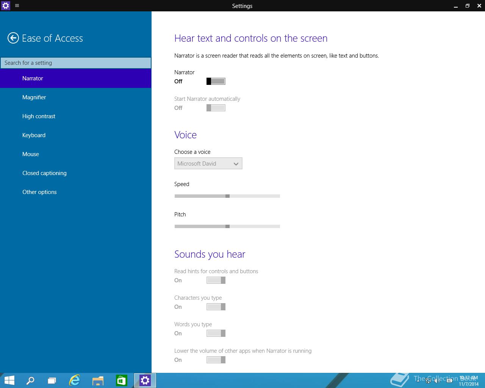Click the Search for a setting field

[76, 63]
